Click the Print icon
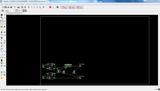This screenshot has width=160, height=91. (x=8, y=7)
